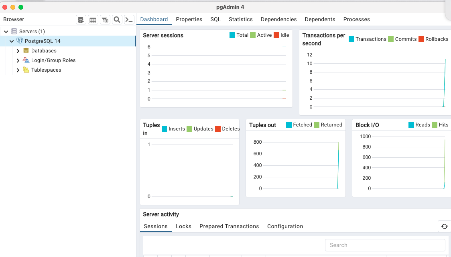Click the PostgreSQL 14 elephant icon
This screenshot has height=257, width=451.
click(x=20, y=41)
